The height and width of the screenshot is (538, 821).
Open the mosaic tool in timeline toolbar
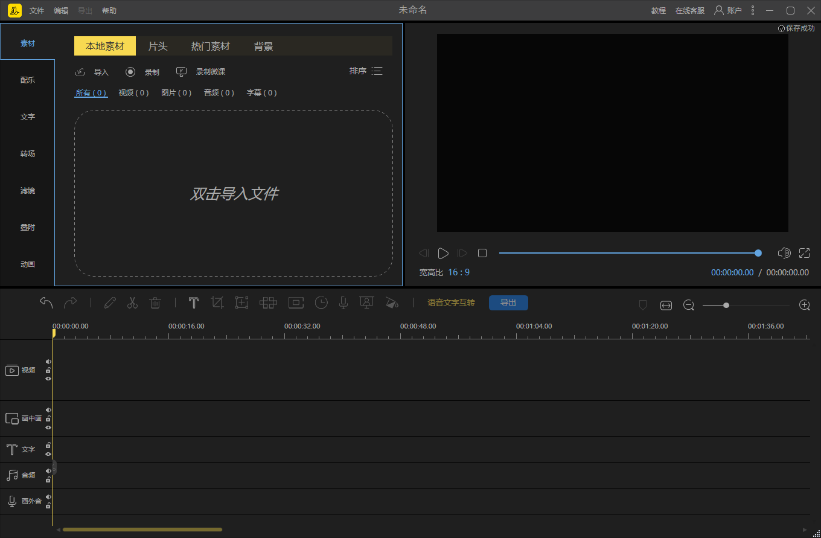click(x=268, y=303)
